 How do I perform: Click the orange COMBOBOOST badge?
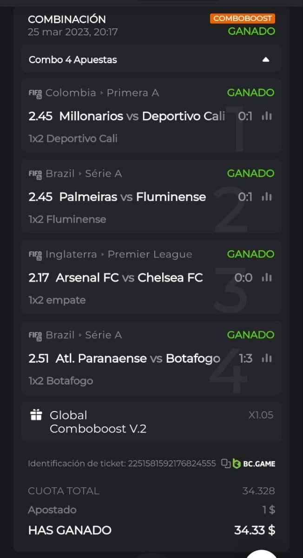pos(242,19)
